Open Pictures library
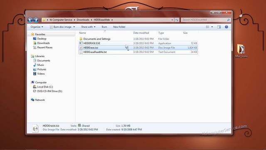266x150 pixels. click(x=42, y=70)
